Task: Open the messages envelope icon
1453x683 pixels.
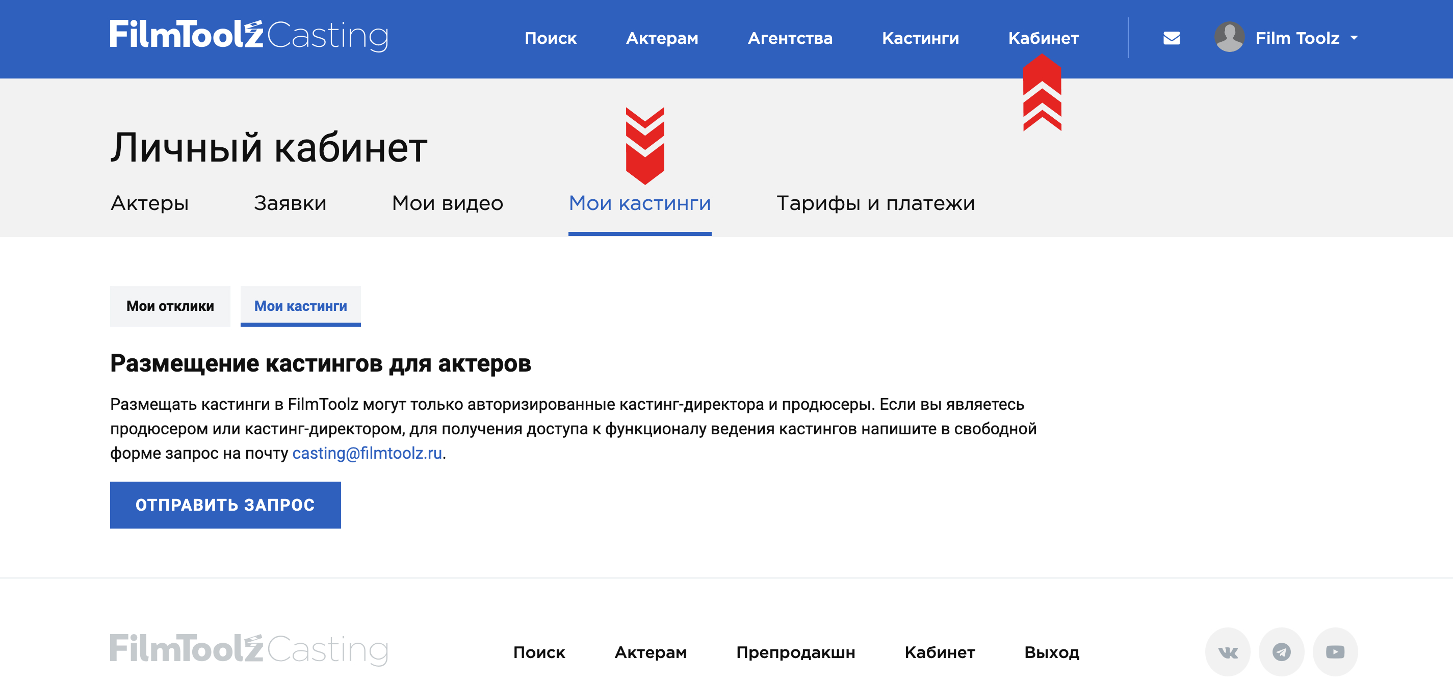Action: coord(1172,38)
